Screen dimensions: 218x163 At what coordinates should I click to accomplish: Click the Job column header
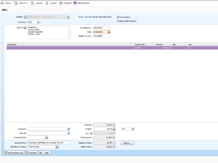click(x=180, y=44)
